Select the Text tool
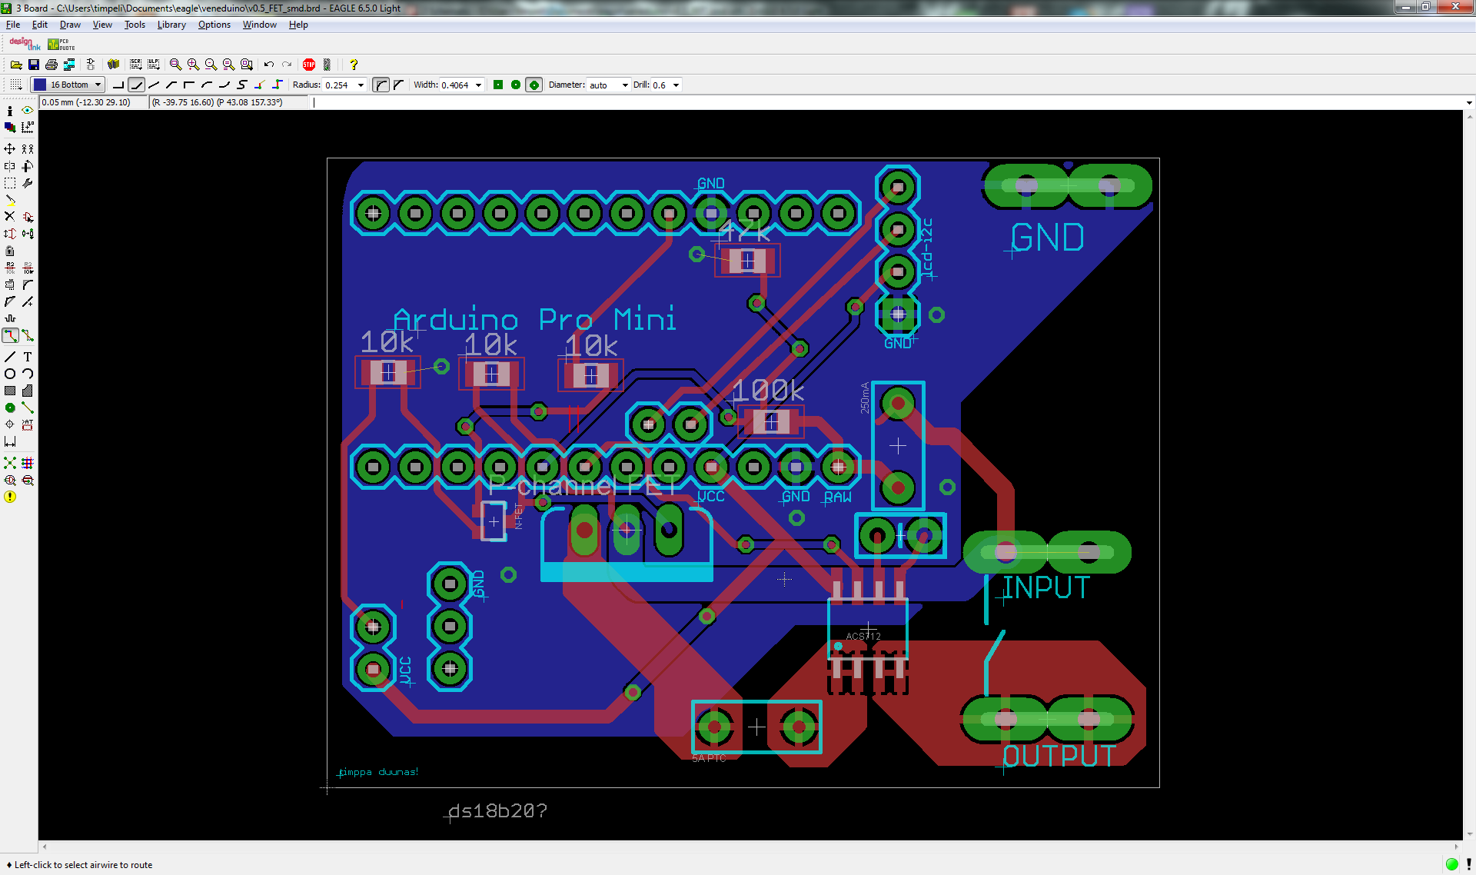Viewport: 1476px width, 875px height. point(28,357)
